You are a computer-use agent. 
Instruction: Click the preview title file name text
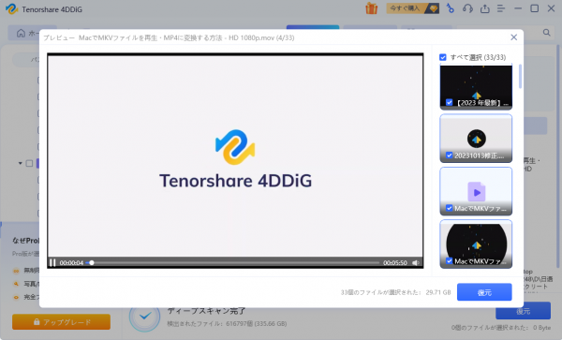pos(186,37)
